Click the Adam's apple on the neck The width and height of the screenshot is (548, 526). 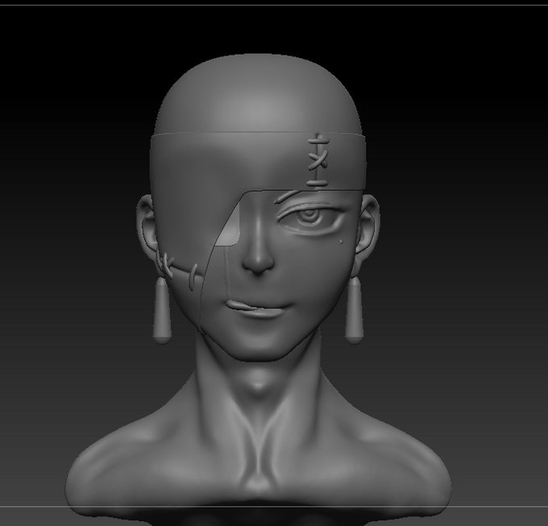(x=258, y=384)
